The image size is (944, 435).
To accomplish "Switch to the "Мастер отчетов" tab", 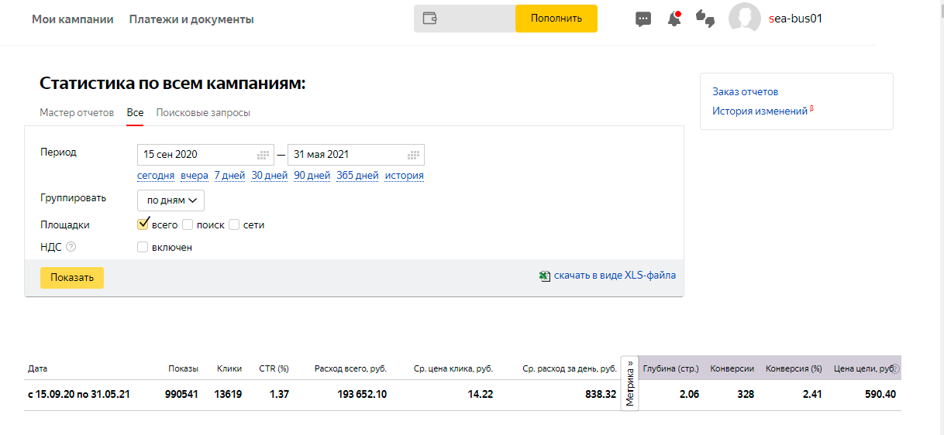I will (x=77, y=113).
